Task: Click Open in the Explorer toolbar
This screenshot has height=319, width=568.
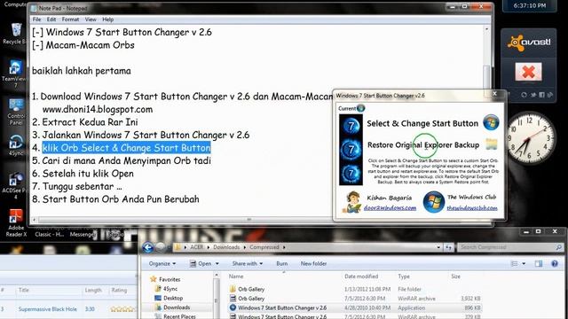Action: [x=201, y=264]
